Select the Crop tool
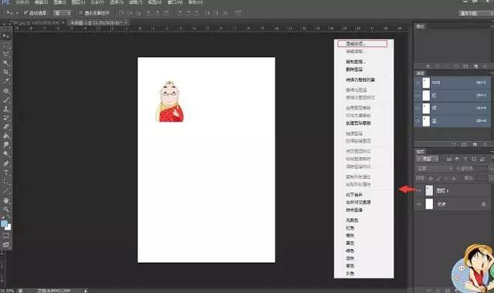Viewport: 494px width, 293px height. click(6, 72)
